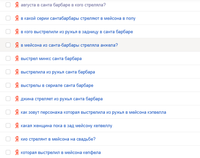Viewport: 200px width, 158px height.
Task: Open query «августа в санта барбаре в кого стреляла?»
Action: point(63,5)
